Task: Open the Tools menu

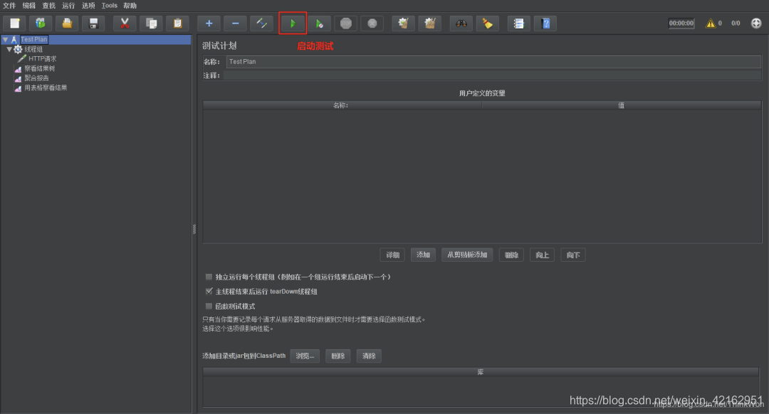Action: [x=109, y=5]
